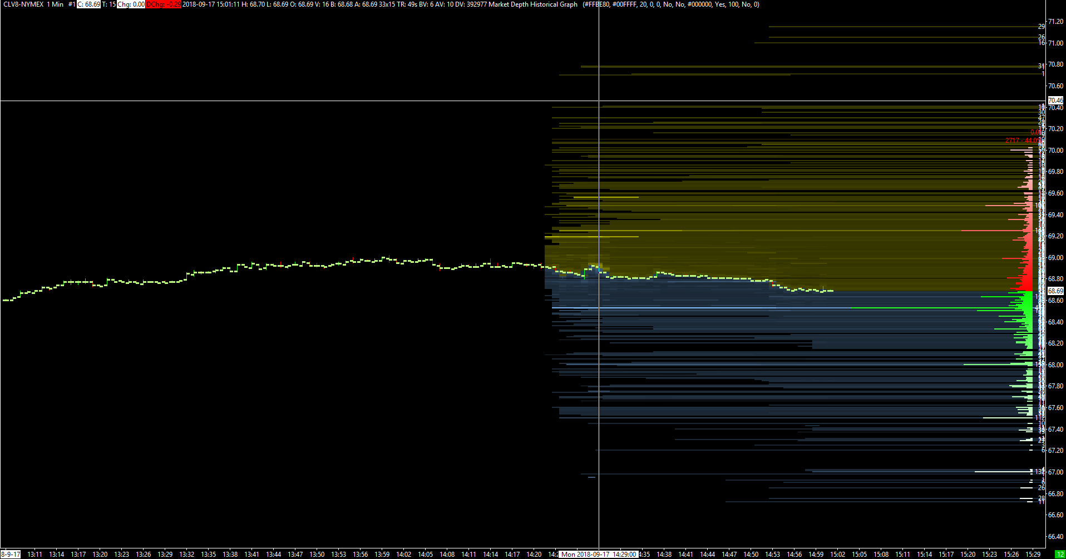Click the highlighted 70.46 crosshair price box
The height and width of the screenshot is (559, 1066).
[x=1055, y=101]
